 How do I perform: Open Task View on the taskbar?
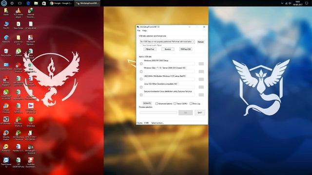pyautogui.click(x=19, y=3)
